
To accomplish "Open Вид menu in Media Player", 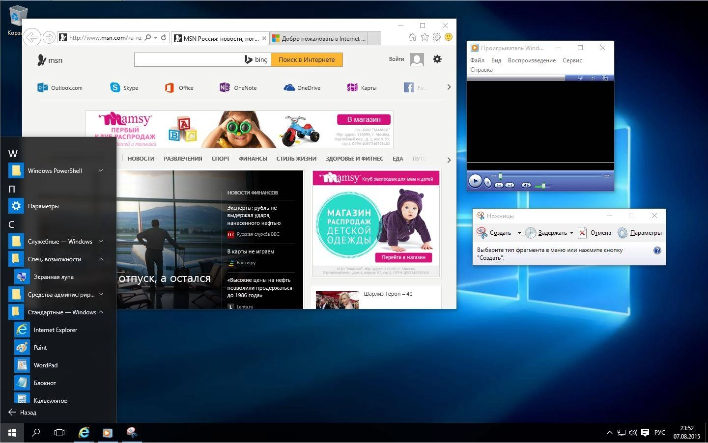I will [x=496, y=60].
